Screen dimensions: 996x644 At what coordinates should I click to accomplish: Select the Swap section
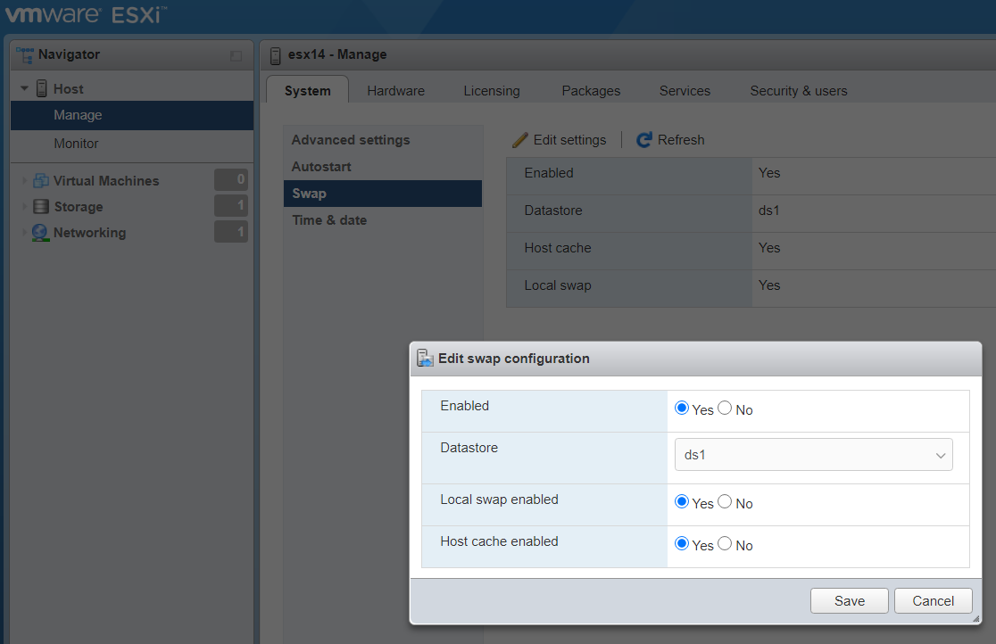tap(382, 194)
